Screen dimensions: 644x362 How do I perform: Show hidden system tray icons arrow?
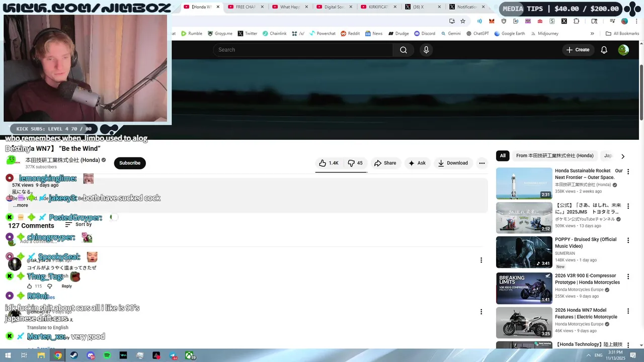[588, 355]
